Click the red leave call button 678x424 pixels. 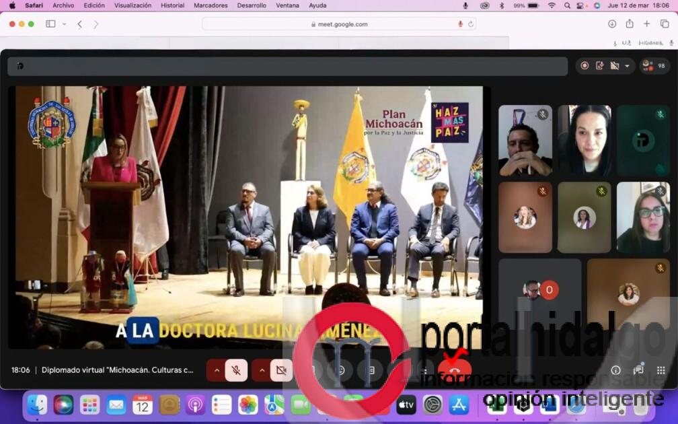point(455,369)
